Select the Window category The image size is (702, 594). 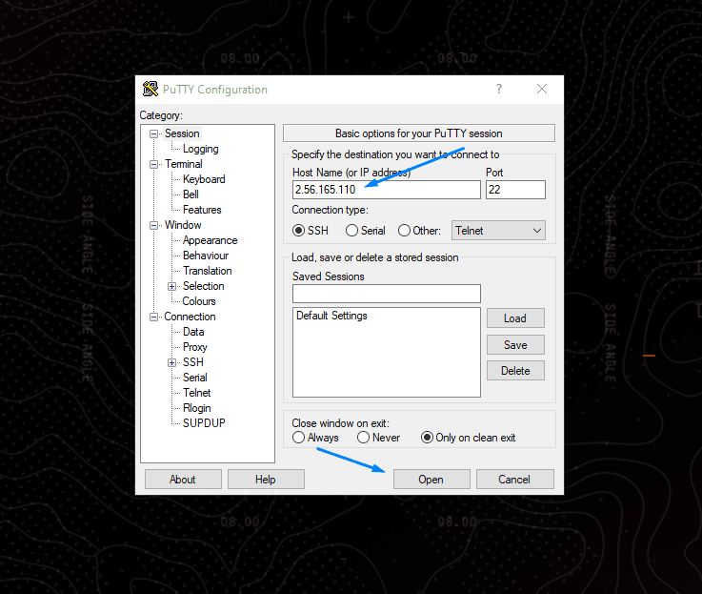[183, 225]
